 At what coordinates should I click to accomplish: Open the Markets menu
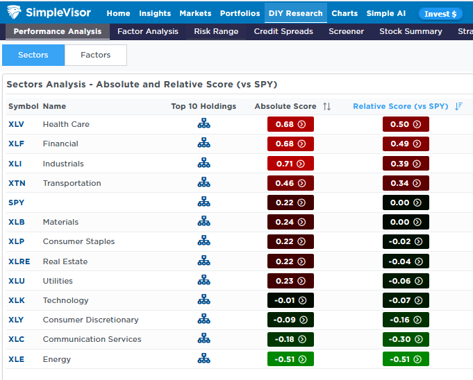click(195, 13)
